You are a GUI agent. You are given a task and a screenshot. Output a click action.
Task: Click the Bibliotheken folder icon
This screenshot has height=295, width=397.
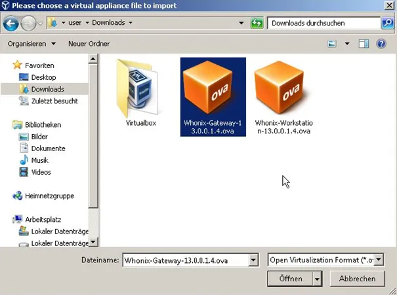click(17, 125)
